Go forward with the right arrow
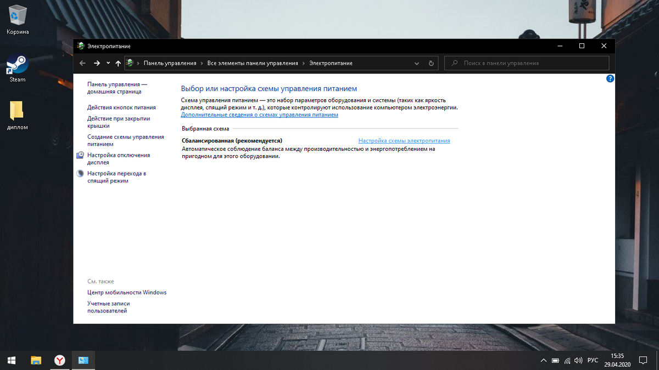659x370 pixels. point(97,63)
